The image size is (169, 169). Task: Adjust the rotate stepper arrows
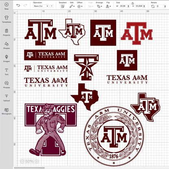[165, 6]
